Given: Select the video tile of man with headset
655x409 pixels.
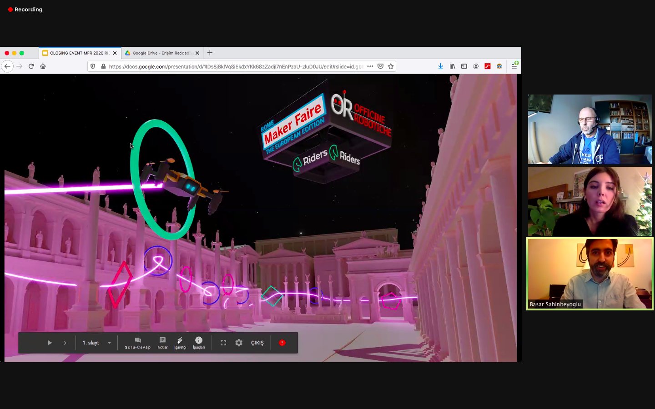Looking at the screenshot, I should tap(590, 129).
